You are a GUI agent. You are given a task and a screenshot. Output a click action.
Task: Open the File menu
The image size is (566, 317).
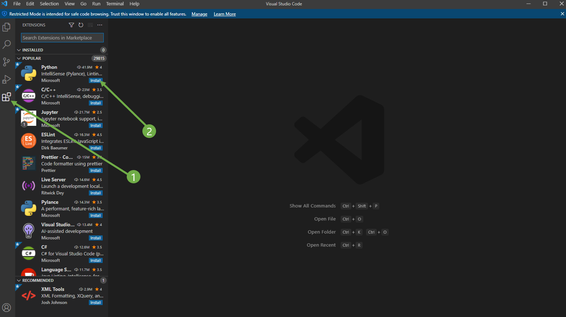click(x=17, y=4)
